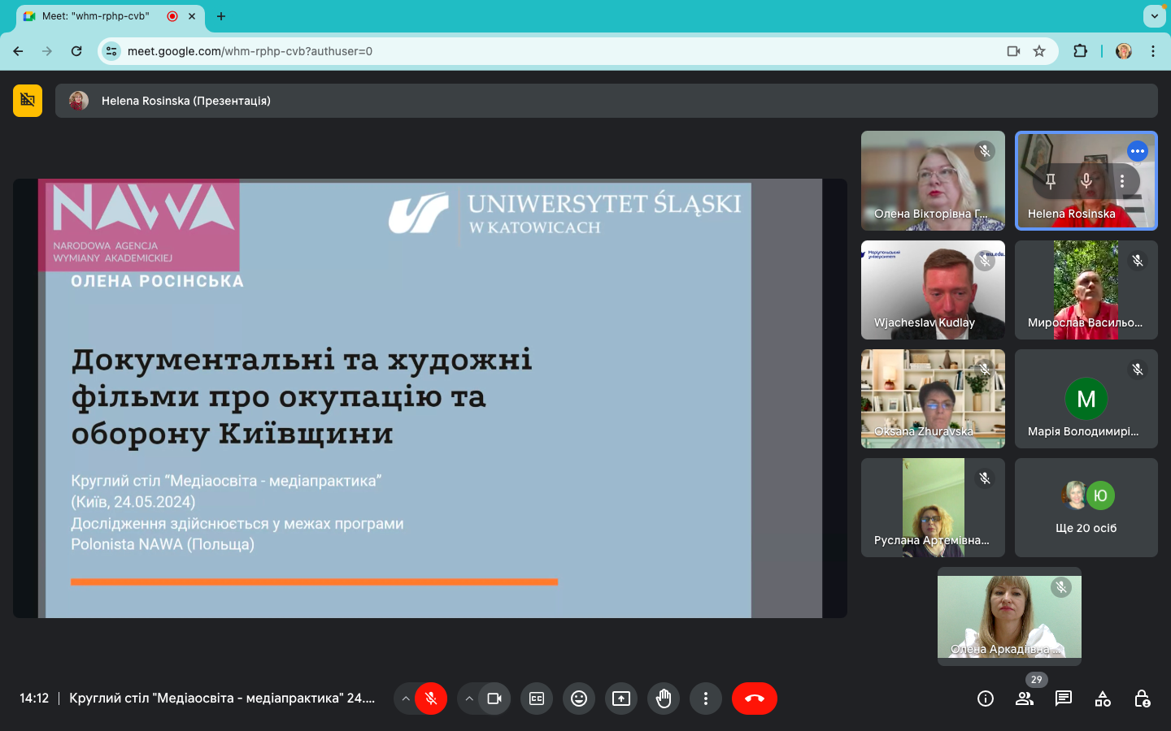Open the chat with everyone panel
Screen dimensions: 1171x731
[1063, 699]
